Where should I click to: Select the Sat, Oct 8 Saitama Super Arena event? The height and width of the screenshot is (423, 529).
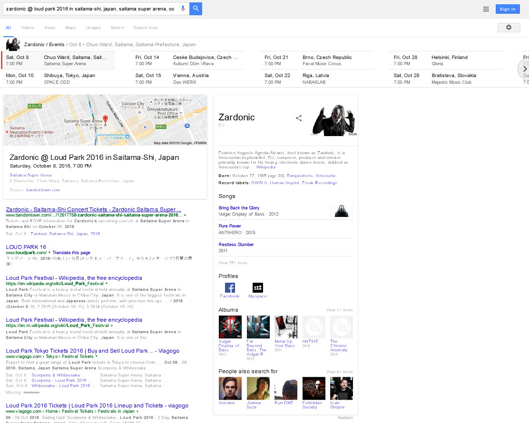pos(59,60)
